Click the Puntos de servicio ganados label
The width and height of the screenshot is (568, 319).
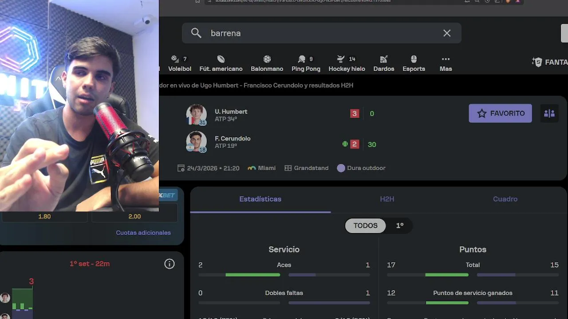[x=473, y=293]
